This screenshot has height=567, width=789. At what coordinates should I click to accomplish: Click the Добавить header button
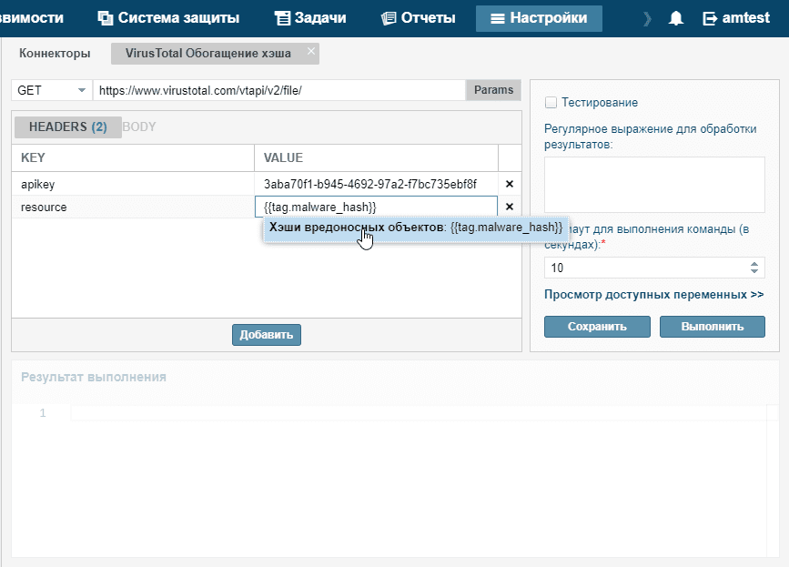[266, 335]
